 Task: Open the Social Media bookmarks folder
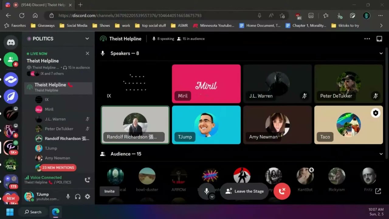tap(74, 26)
